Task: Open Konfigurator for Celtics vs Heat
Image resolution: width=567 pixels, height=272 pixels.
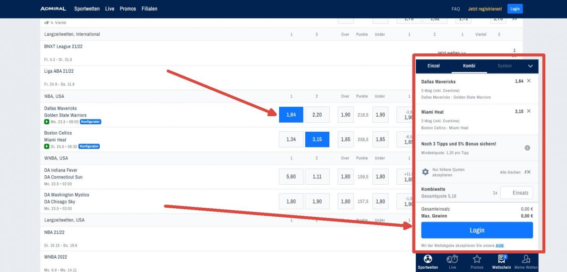Action: (89, 146)
